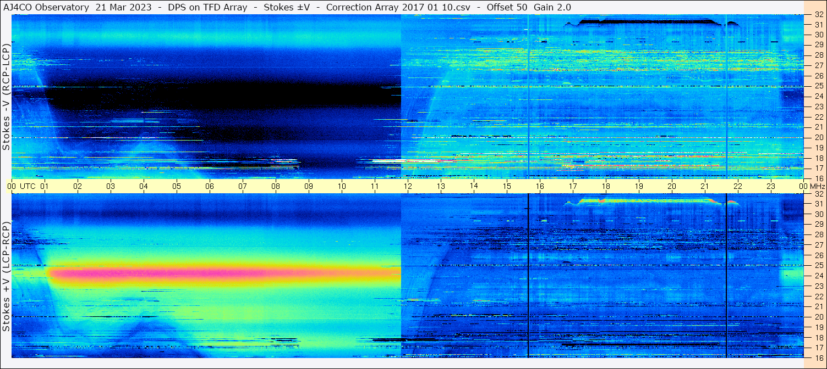The height and width of the screenshot is (369, 827).
Task: Select the 21 frequency label of the Stokes +V panel
Action: pos(818,306)
